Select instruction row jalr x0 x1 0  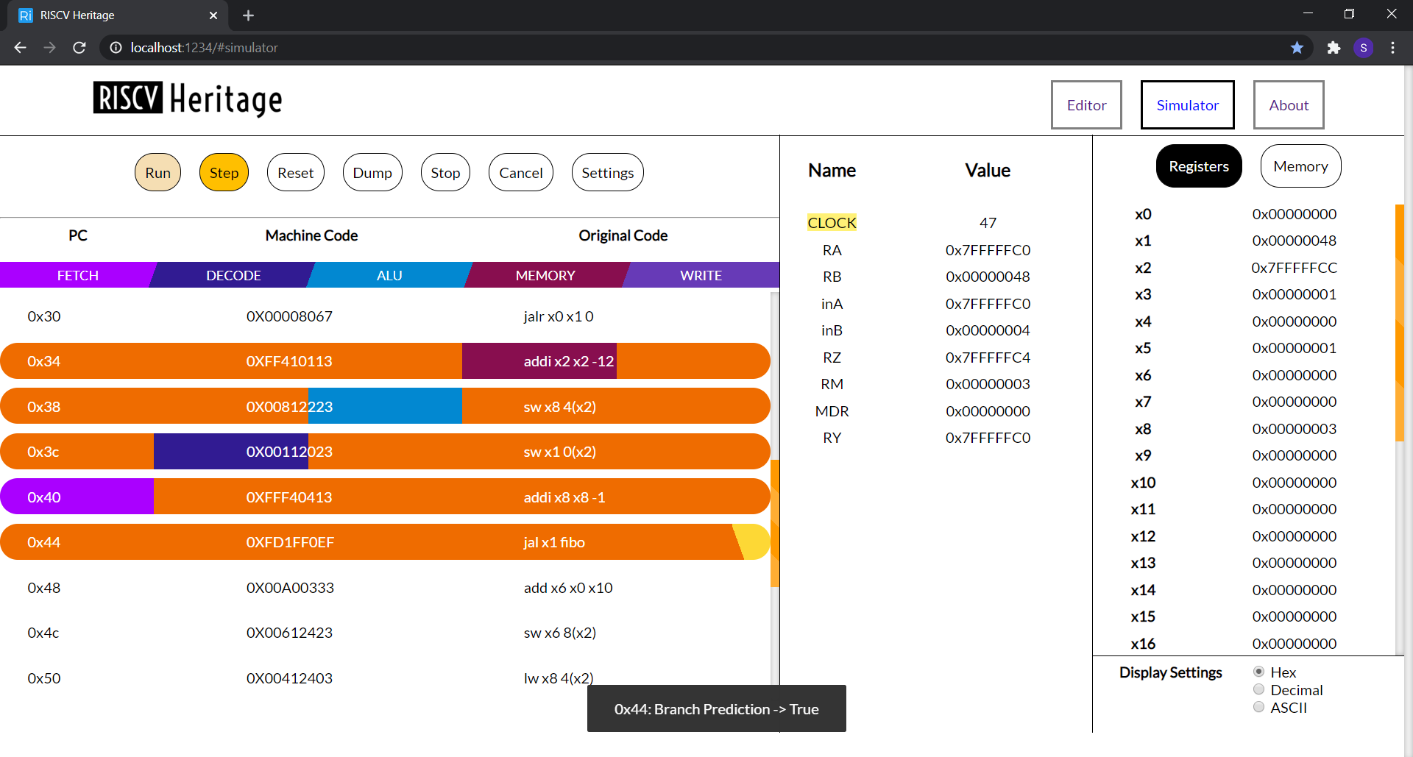click(x=385, y=316)
